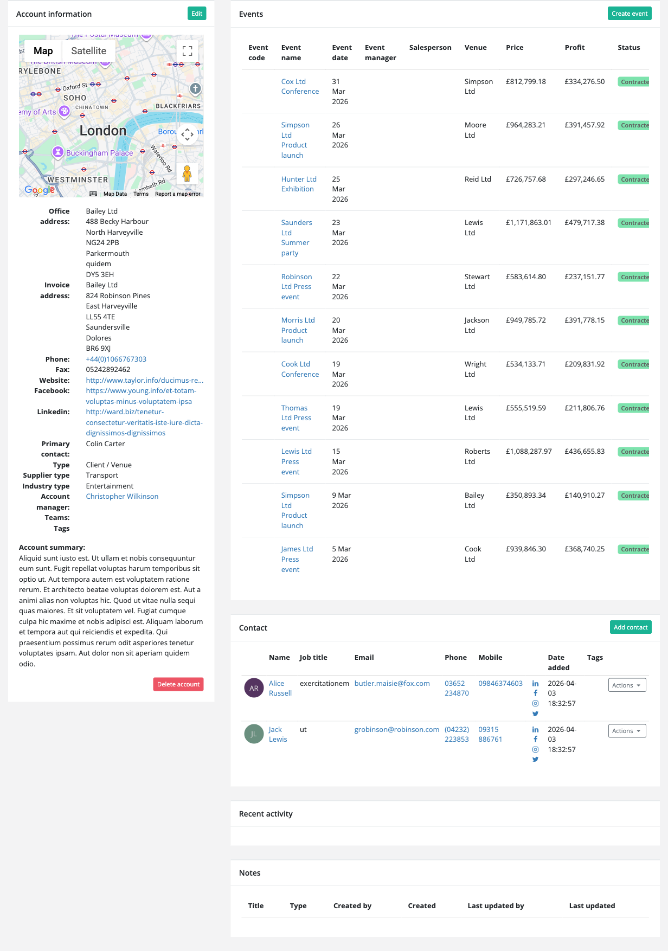The width and height of the screenshot is (668, 951).
Task: Click the JL avatar for Jack Lewis
Action: (x=254, y=734)
